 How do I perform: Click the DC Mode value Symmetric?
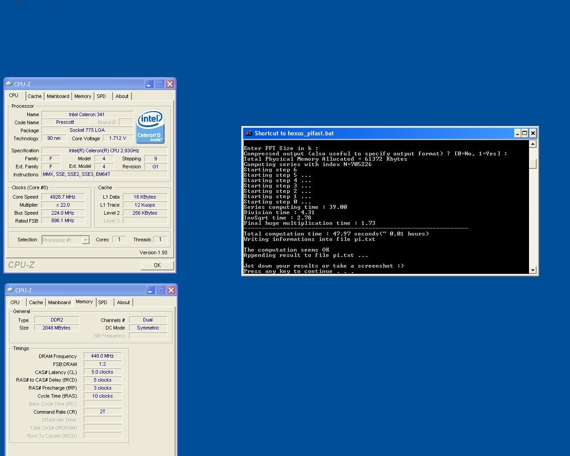coord(148,328)
